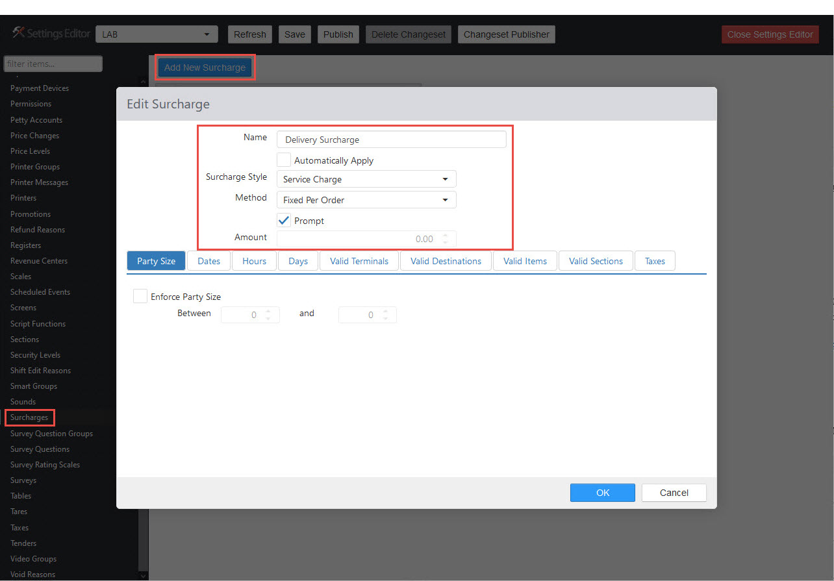
Task: Open the LAB changeset dropdown
Action: coord(157,34)
